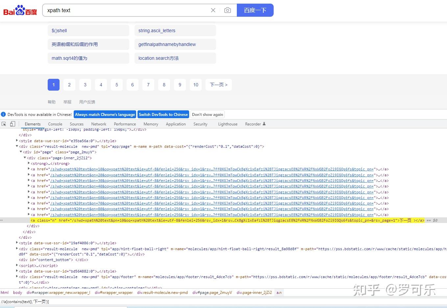Click Don't show again
Viewport: 447px width, 308px height.
click(x=207, y=114)
